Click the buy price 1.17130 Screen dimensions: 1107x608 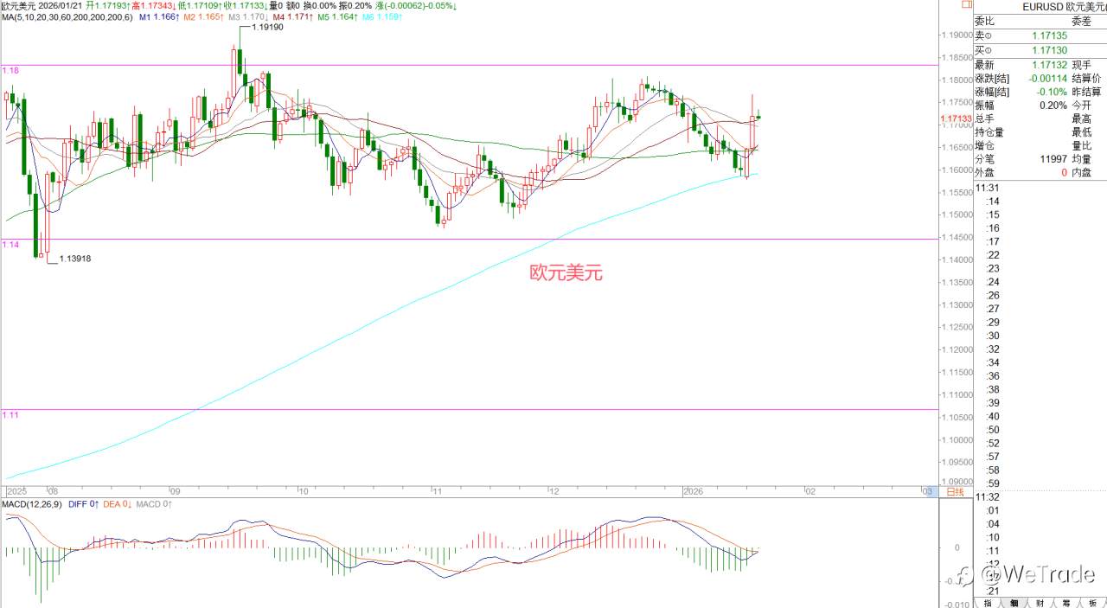pos(1049,51)
